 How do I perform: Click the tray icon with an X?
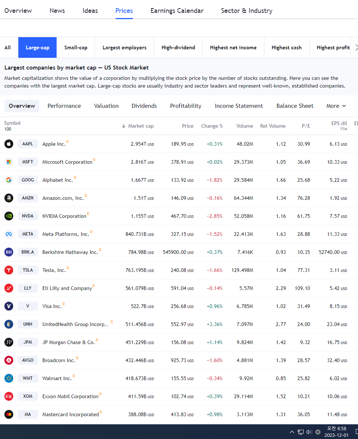tap(318, 432)
